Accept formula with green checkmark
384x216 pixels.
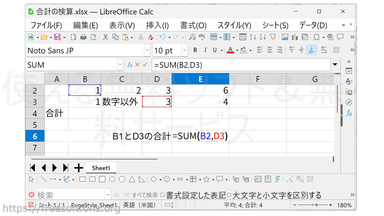pos(145,65)
